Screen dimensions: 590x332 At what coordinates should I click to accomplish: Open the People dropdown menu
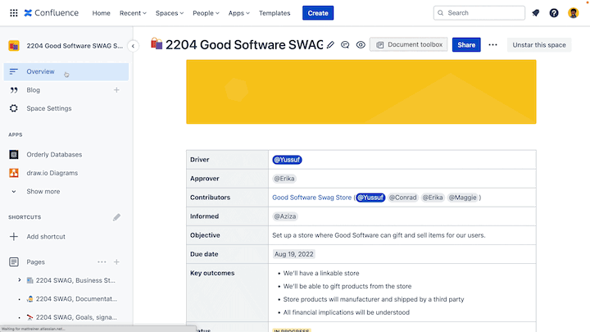[206, 13]
